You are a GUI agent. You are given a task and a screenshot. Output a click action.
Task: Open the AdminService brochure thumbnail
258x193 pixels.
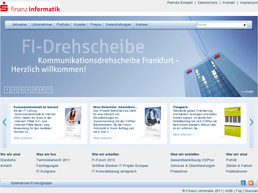click(x=153, y=123)
